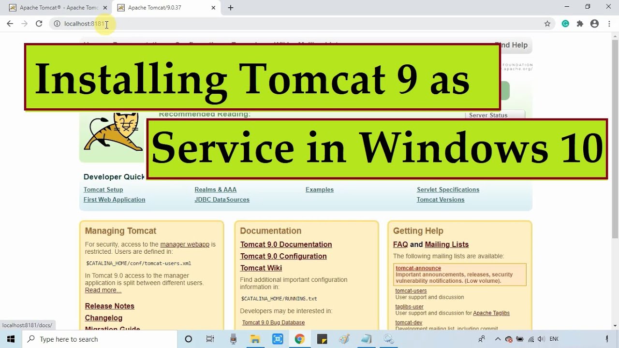Click the taskbar search box
619x348 pixels.
click(100, 339)
